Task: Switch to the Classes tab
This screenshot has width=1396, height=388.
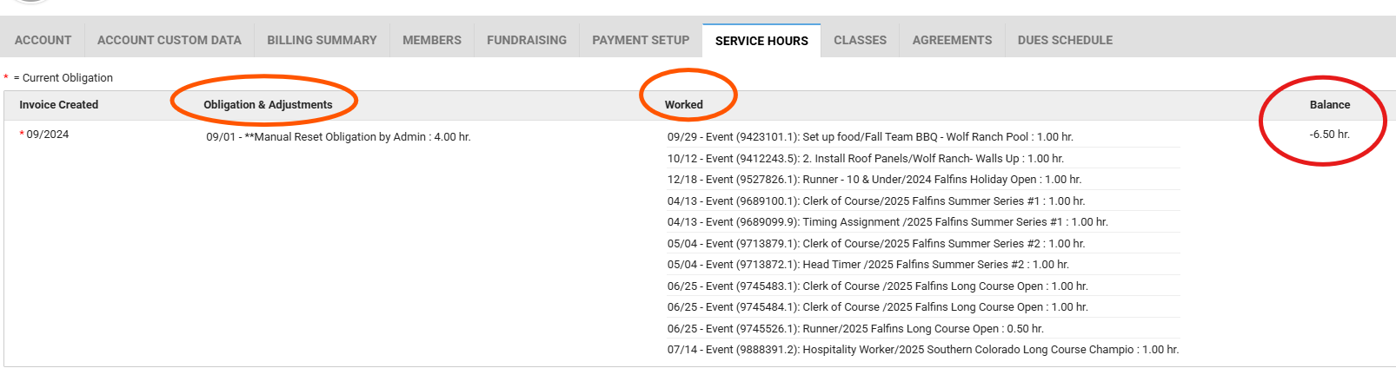Action: point(860,40)
